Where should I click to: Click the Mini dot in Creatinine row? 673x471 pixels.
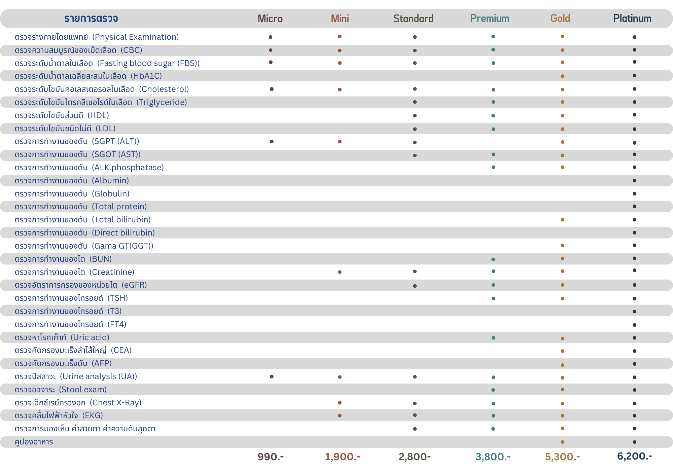point(340,272)
